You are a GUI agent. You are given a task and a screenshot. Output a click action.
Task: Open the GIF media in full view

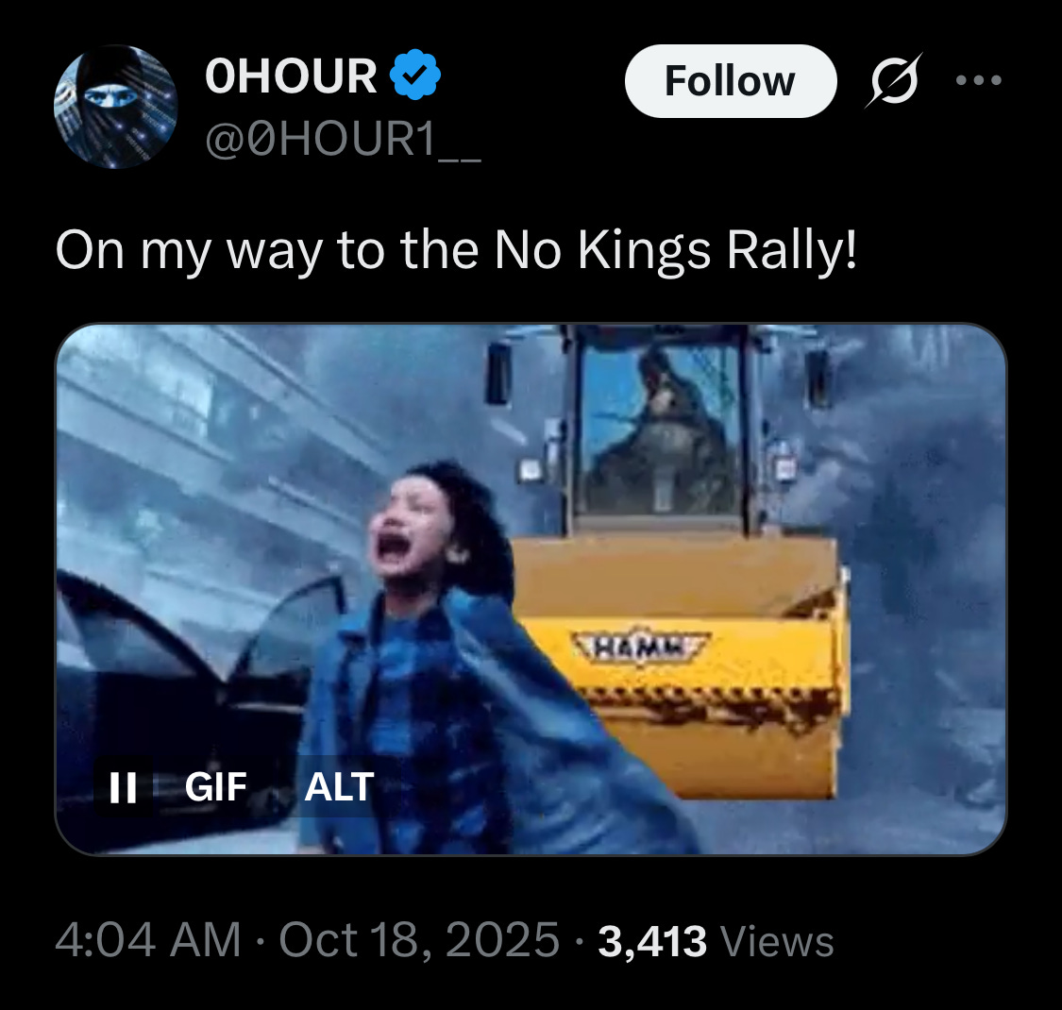(531, 589)
